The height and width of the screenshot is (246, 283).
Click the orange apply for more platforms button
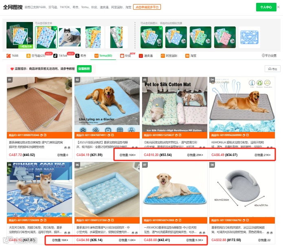pos(147,7)
